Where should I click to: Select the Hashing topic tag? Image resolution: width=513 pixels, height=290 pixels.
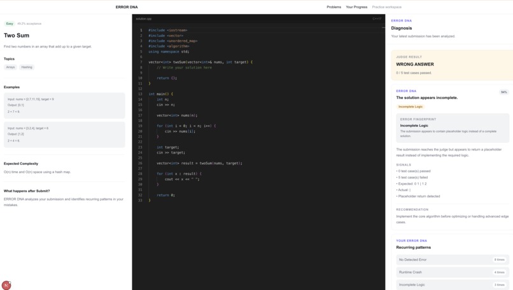[27, 67]
